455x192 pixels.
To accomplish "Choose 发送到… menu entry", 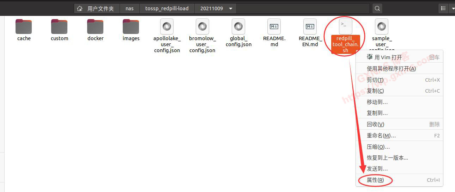I will (x=399, y=169).
